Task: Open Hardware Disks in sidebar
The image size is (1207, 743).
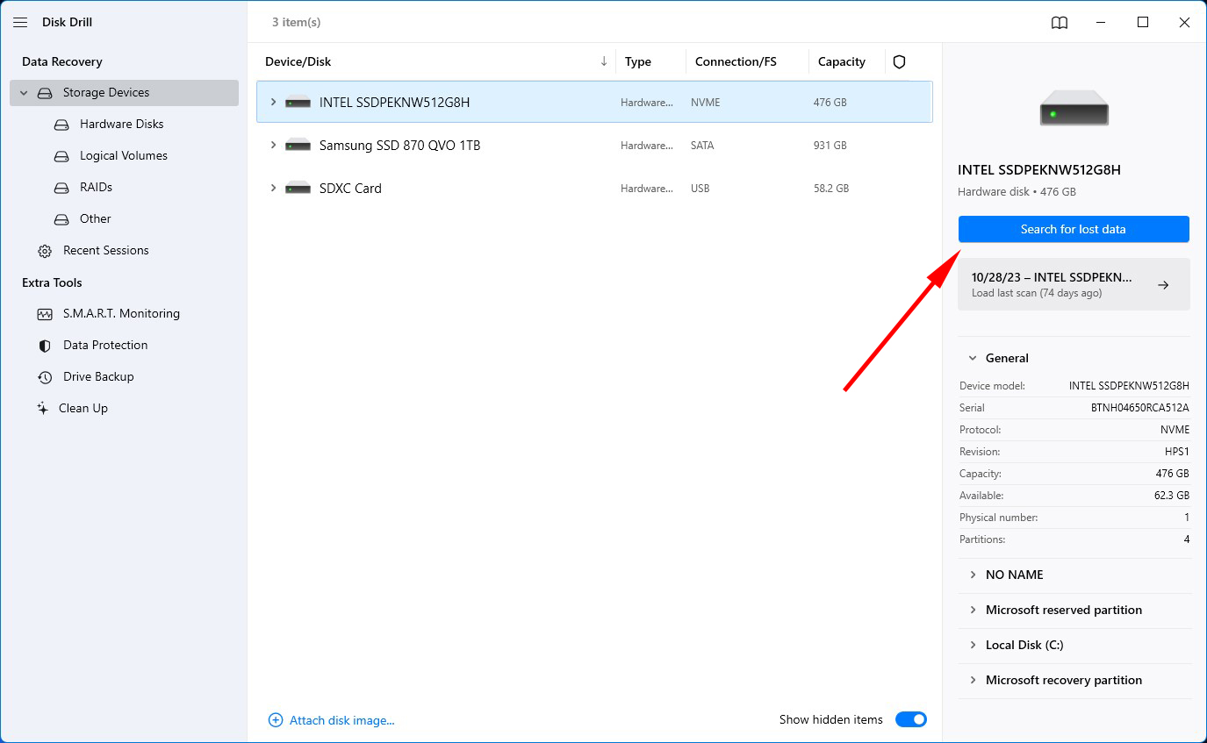Action: 124,125
